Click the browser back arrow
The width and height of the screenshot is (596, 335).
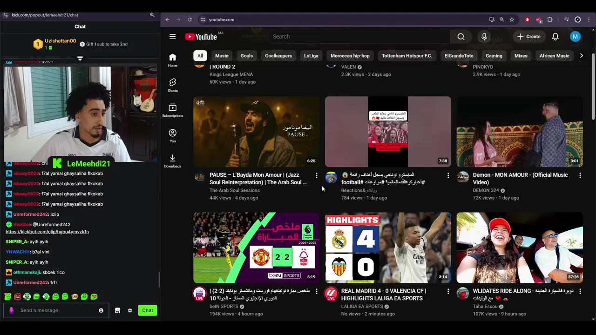click(168, 20)
